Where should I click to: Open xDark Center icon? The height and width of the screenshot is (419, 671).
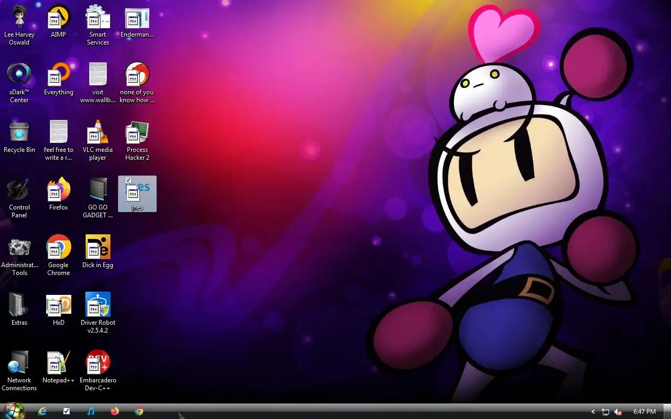click(x=19, y=82)
